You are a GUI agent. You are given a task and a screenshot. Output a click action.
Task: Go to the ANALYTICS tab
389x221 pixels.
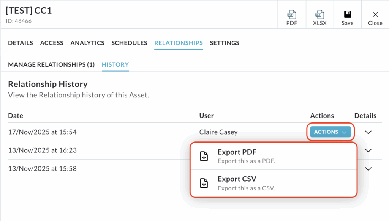click(87, 43)
